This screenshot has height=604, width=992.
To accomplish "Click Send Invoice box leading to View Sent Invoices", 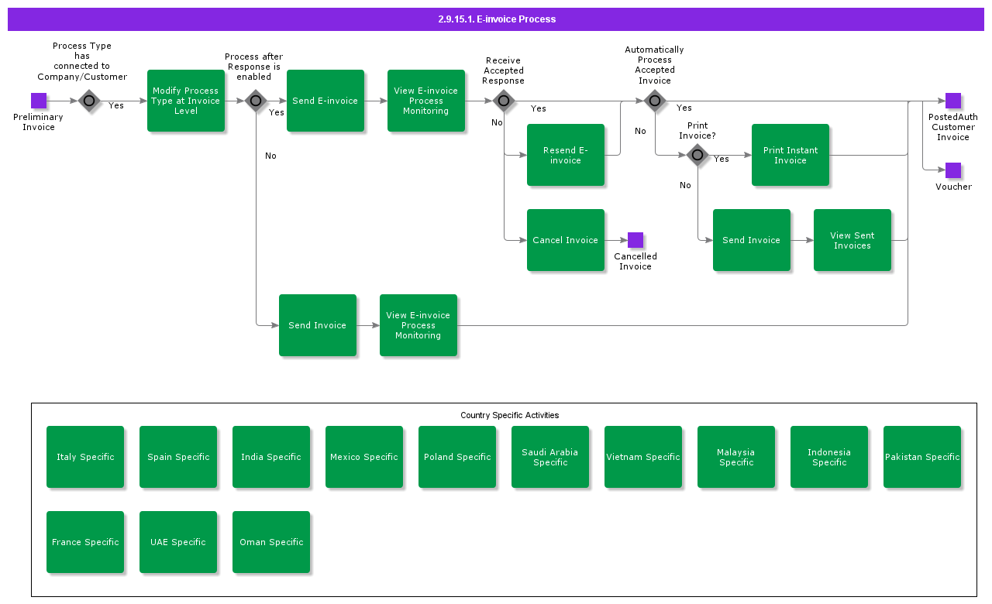I will point(752,240).
